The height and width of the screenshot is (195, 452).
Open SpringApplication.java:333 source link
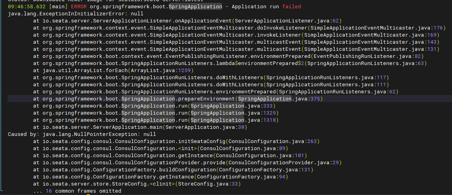click(x=232, y=106)
